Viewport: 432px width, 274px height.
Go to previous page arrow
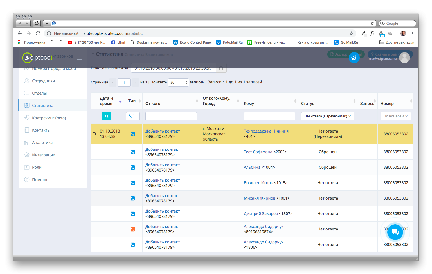pos(113,83)
